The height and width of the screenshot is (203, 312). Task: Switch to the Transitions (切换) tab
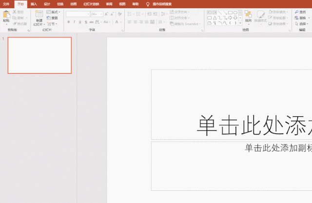[x=60, y=4]
